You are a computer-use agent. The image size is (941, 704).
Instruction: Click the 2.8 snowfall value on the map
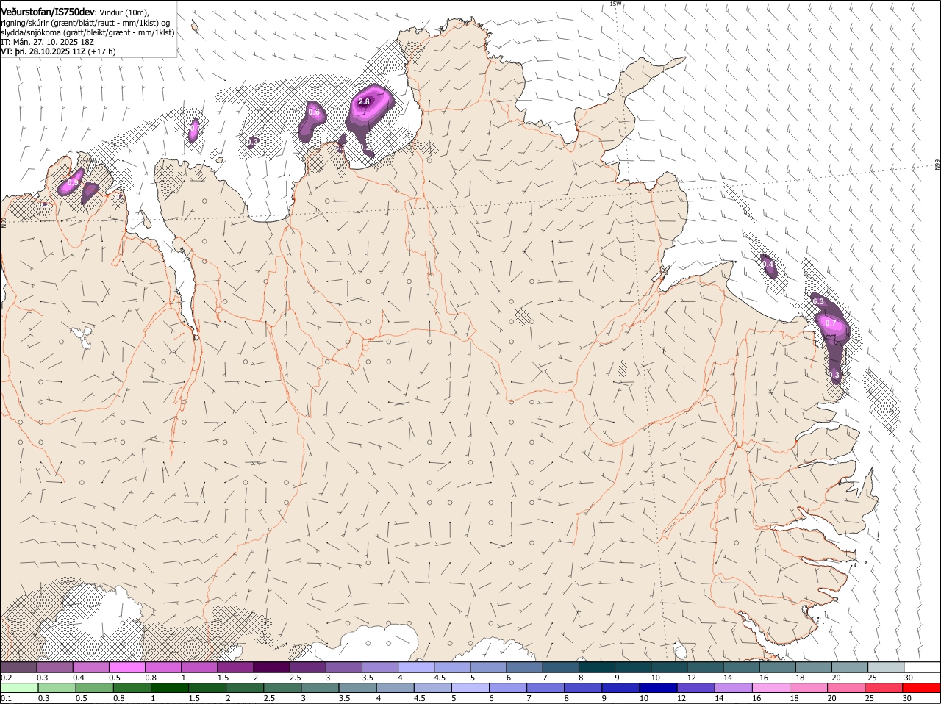tap(364, 101)
